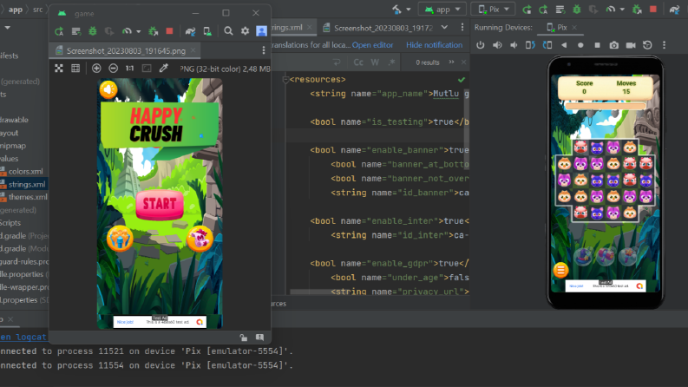Image resolution: width=688 pixels, height=387 pixels.
Task: Expand the build hammer dropdown arrow
Action: coord(409,10)
